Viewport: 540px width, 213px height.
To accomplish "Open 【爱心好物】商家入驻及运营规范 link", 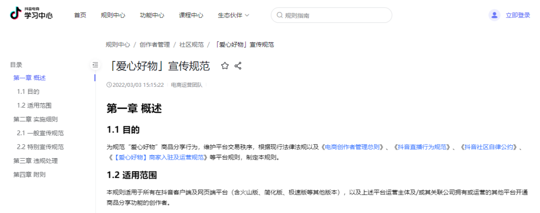I will [159, 158].
